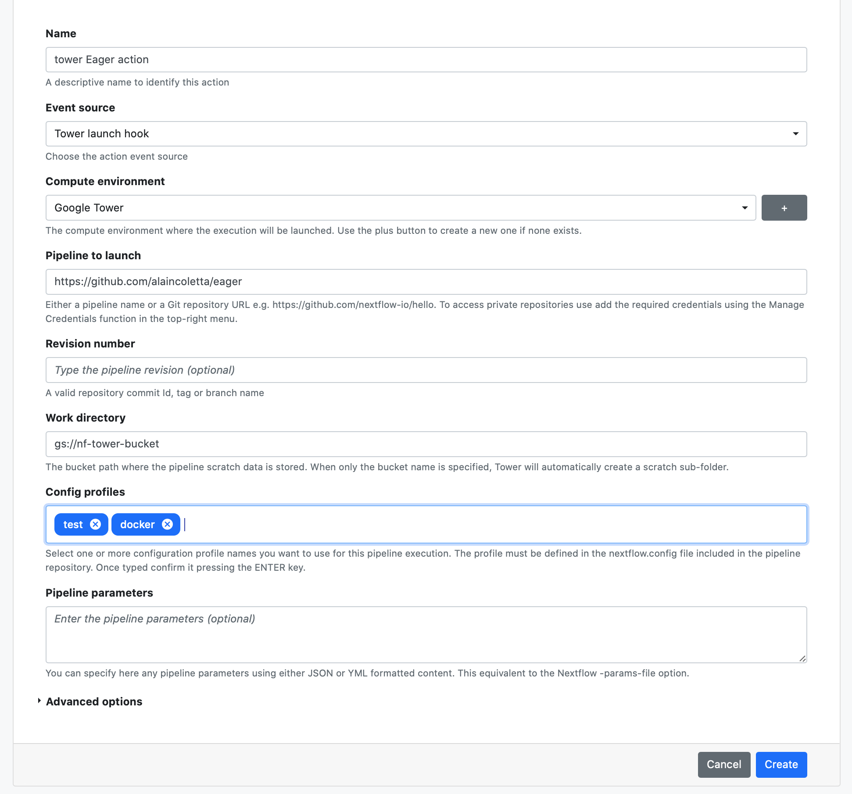Select the test profile chip
852x794 pixels.
point(73,525)
